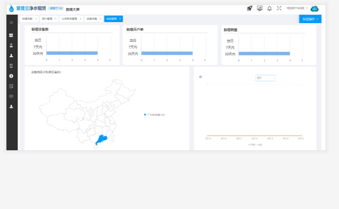
Task: Click the 新增设备数 card title
Action: click(x=40, y=29)
